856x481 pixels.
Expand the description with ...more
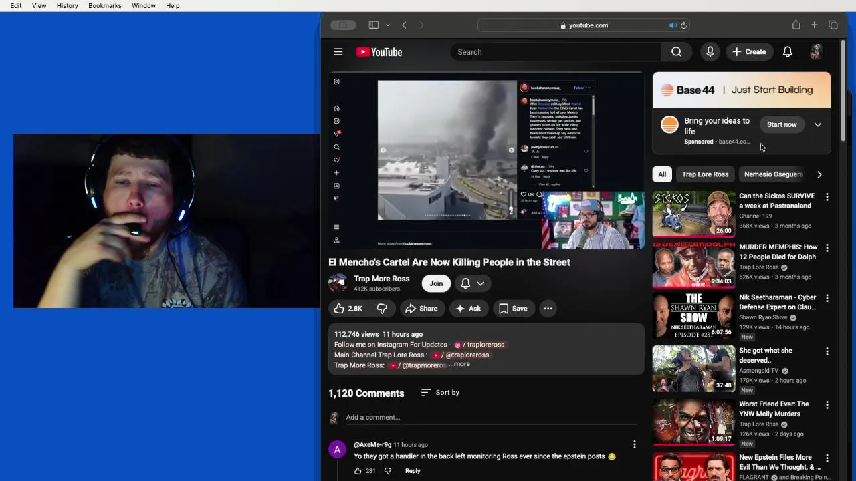(459, 364)
